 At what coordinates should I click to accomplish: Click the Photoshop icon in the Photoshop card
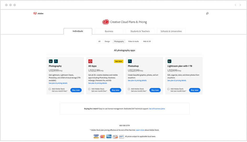click(130, 61)
